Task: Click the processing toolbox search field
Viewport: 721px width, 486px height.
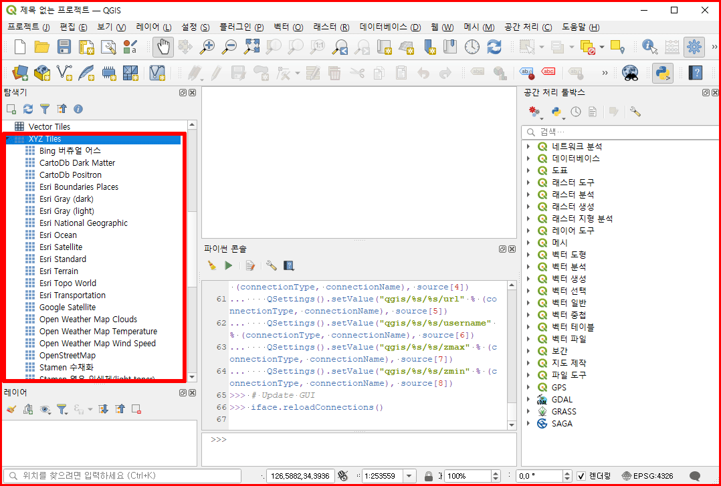Action: pyautogui.click(x=619, y=132)
